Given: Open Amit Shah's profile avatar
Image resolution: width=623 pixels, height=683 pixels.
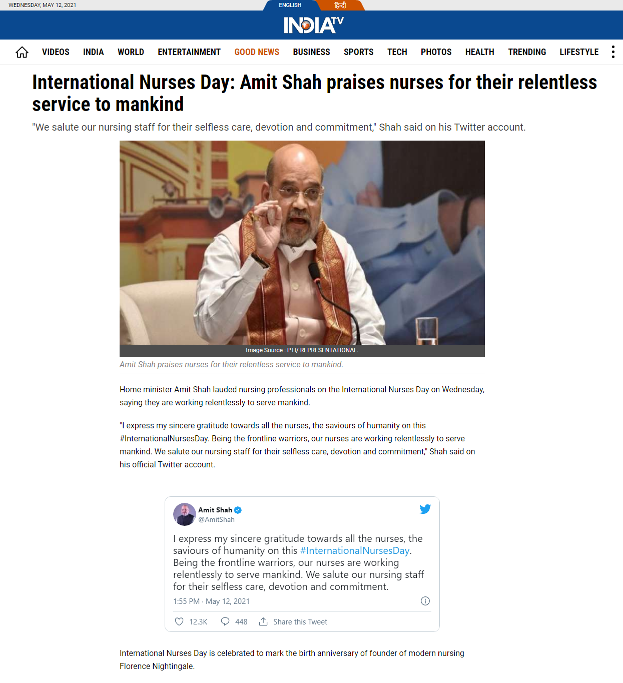Looking at the screenshot, I should pyautogui.click(x=185, y=514).
